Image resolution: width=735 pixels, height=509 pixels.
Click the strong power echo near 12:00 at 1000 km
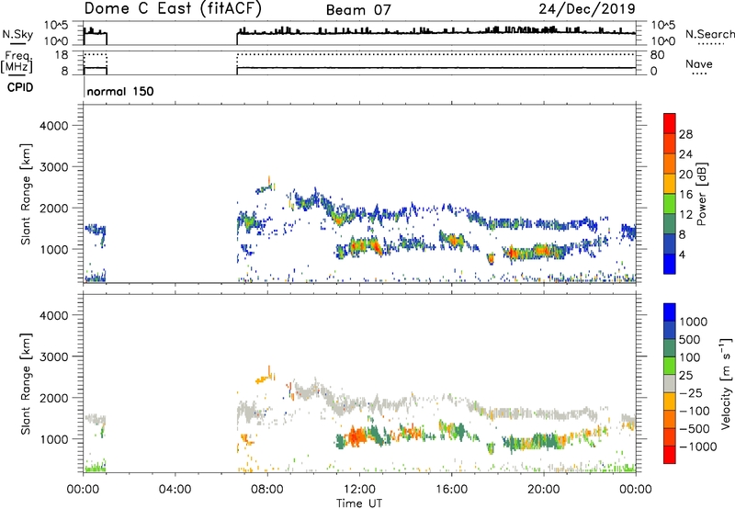[x=366, y=246]
